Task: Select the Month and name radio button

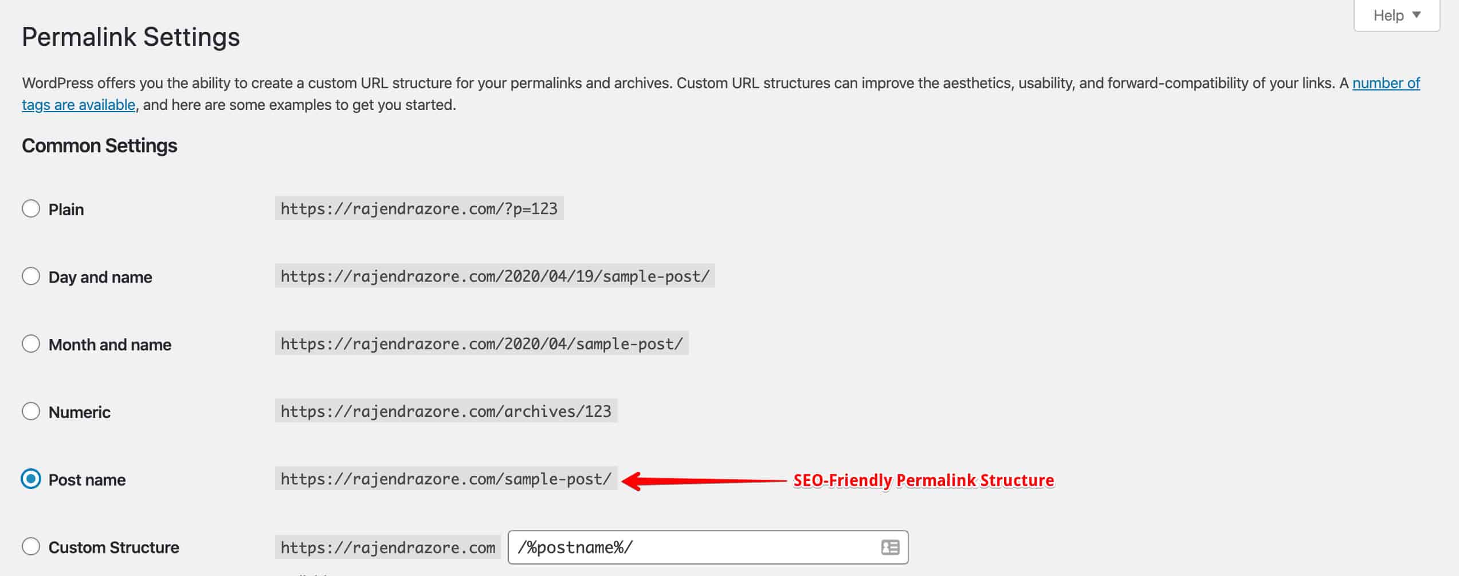Action: (x=31, y=344)
